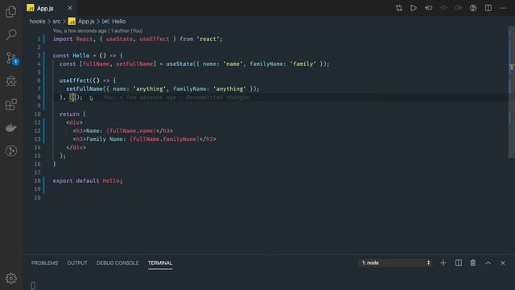Open the Extensions view

[x=10, y=105]
